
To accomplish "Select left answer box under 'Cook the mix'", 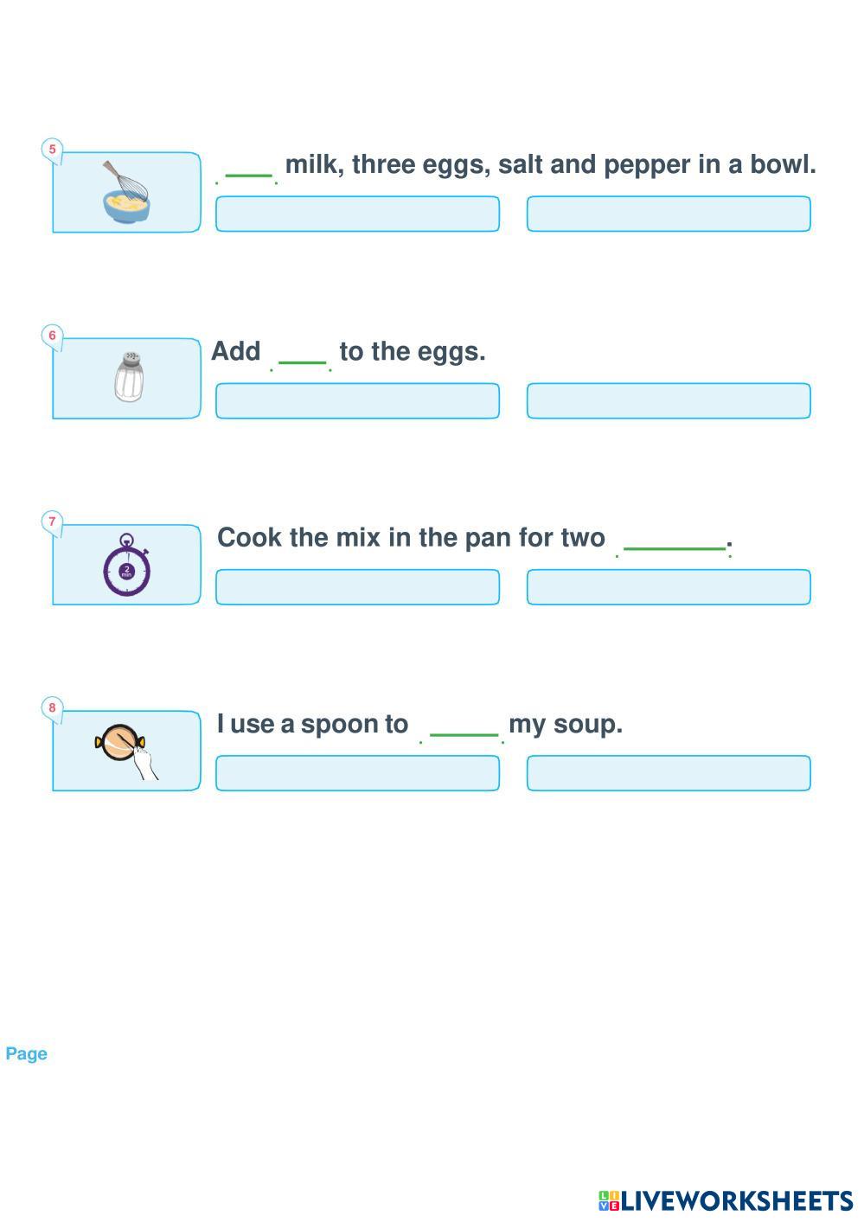I will tap(357, 587).
